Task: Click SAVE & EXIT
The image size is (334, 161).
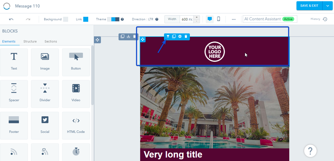Action: (309, 6)
